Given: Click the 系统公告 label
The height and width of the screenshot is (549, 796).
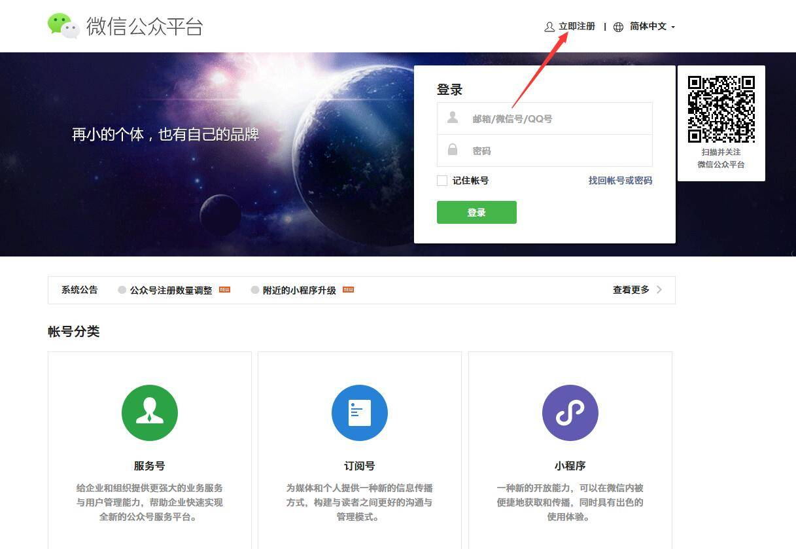Looking at the screenshot, I should (x=80, y=289).
